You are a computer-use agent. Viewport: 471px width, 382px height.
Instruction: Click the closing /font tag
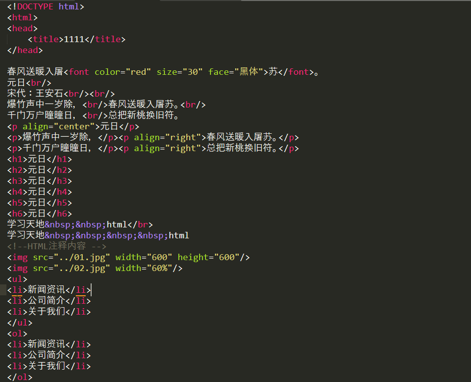pyautogui.click(x=296, y=72)
